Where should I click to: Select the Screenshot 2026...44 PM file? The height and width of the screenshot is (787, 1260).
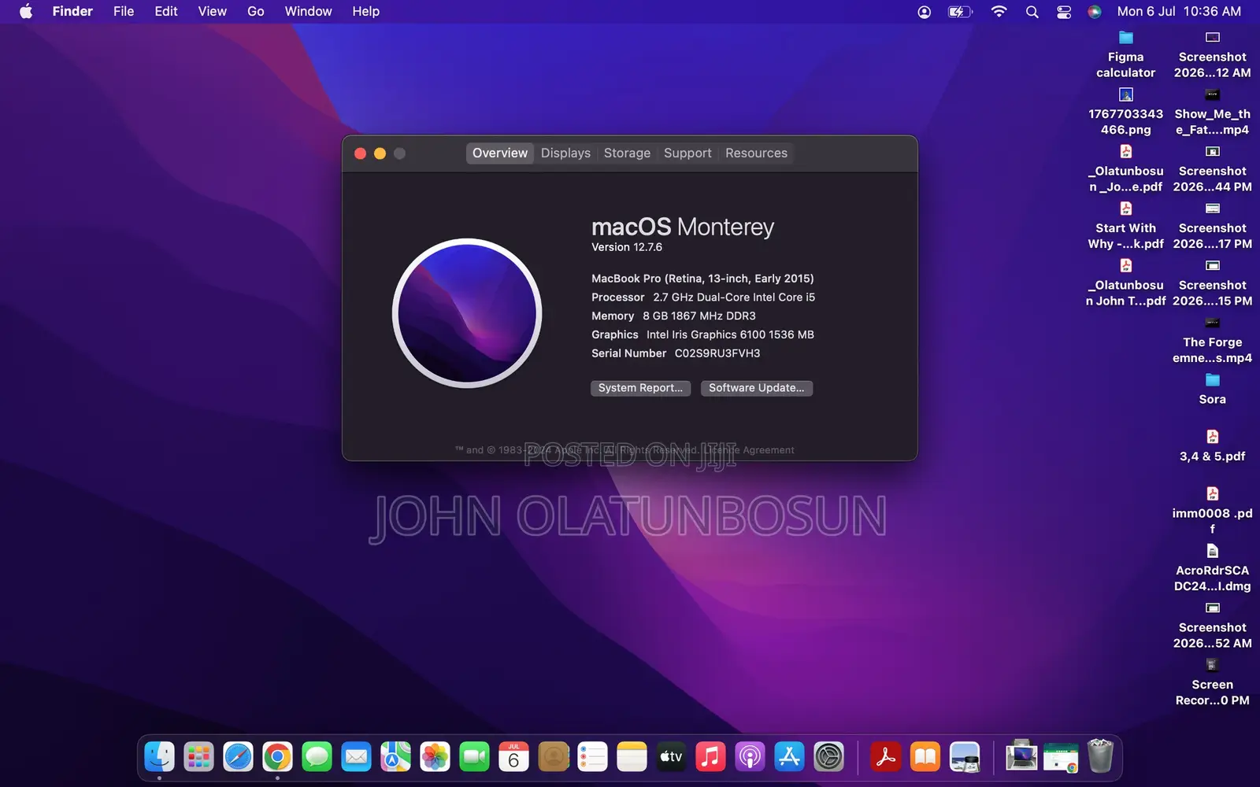click(1212, 168)
